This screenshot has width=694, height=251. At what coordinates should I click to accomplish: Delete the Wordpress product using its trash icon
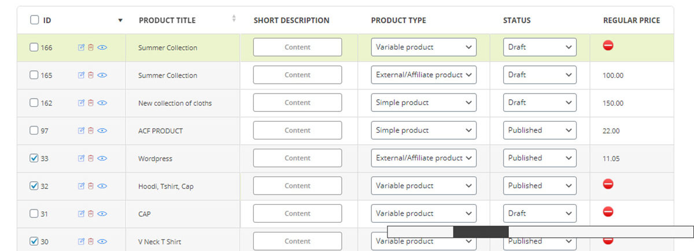click(91, 159)
